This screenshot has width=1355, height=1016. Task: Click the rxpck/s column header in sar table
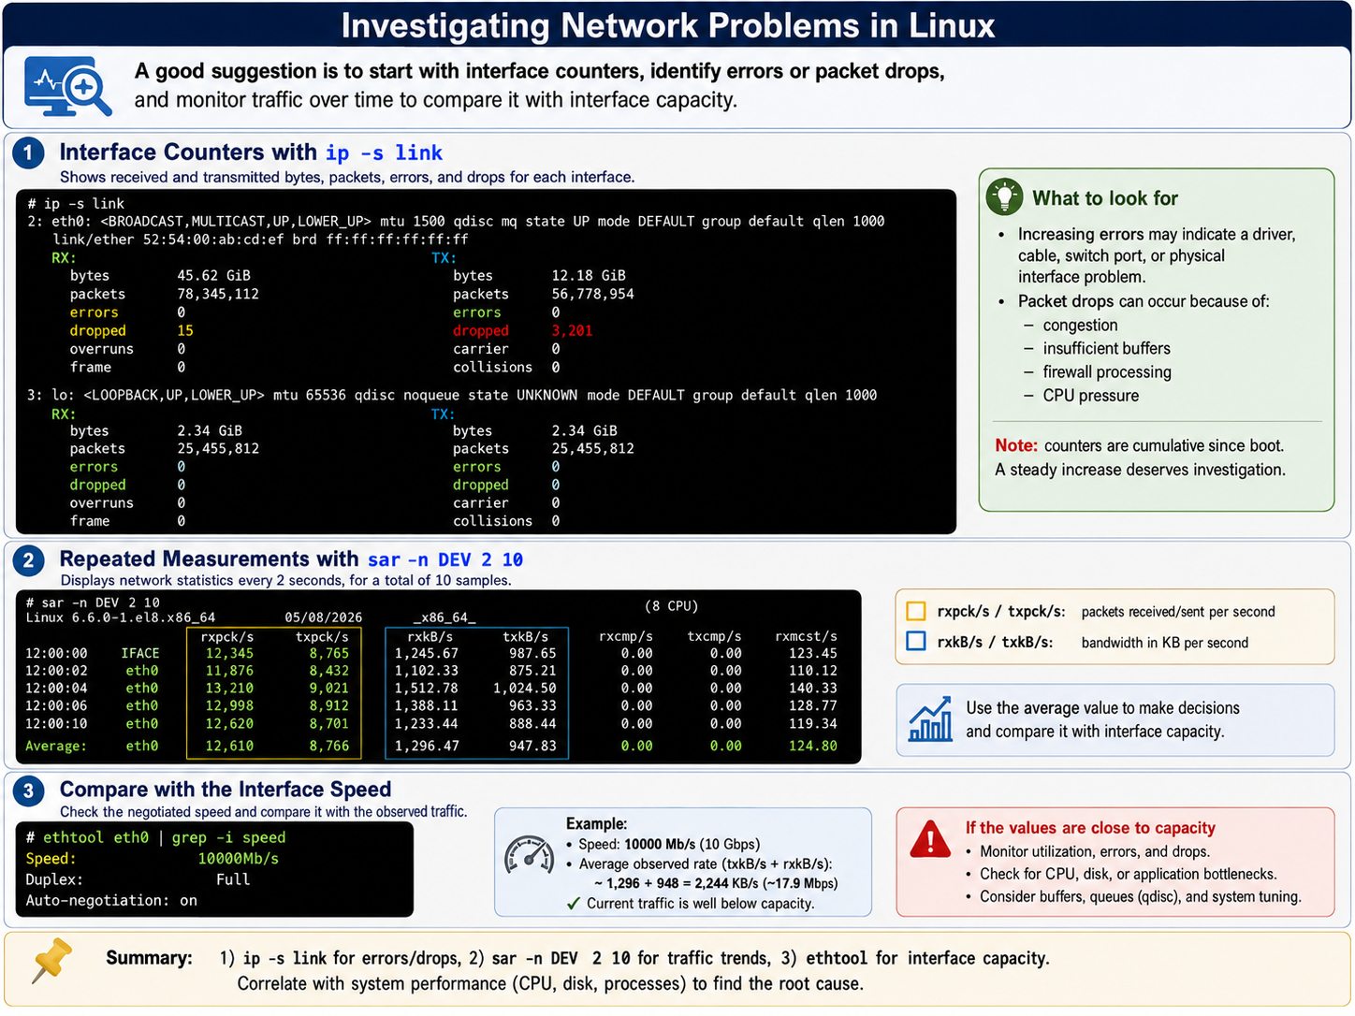tap(227, 636)
